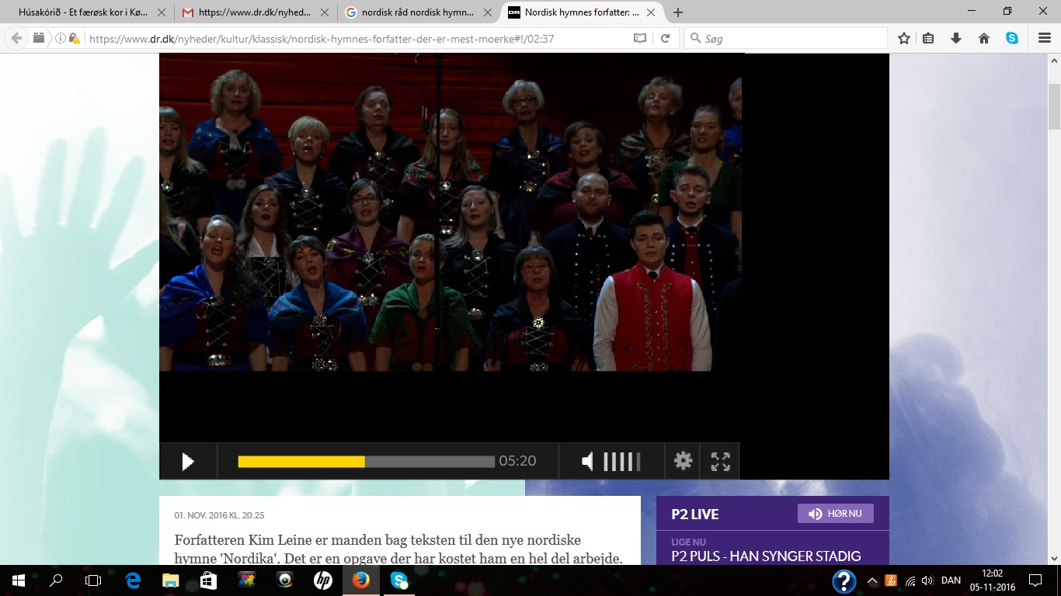Open the Action Center notifications icon
Screen dimensions: 1061x596
(1035, 580)
